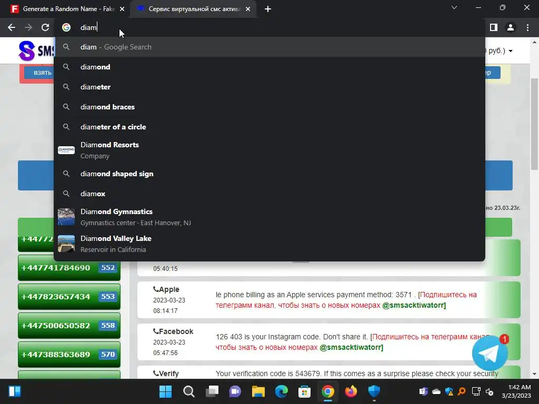Click the Diamond Valley Lake photo thumbnail
The width and height of the screenshot is (539, 404).
pyautogui.click(x=66, y=244)
